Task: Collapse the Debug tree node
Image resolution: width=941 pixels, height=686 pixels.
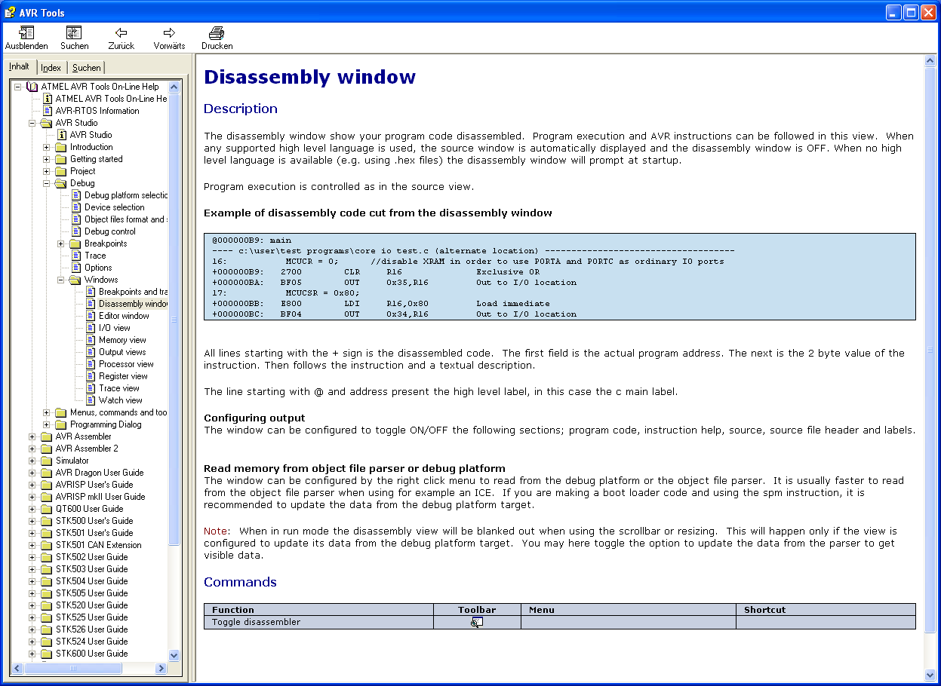Action: [x=47, y=183]
